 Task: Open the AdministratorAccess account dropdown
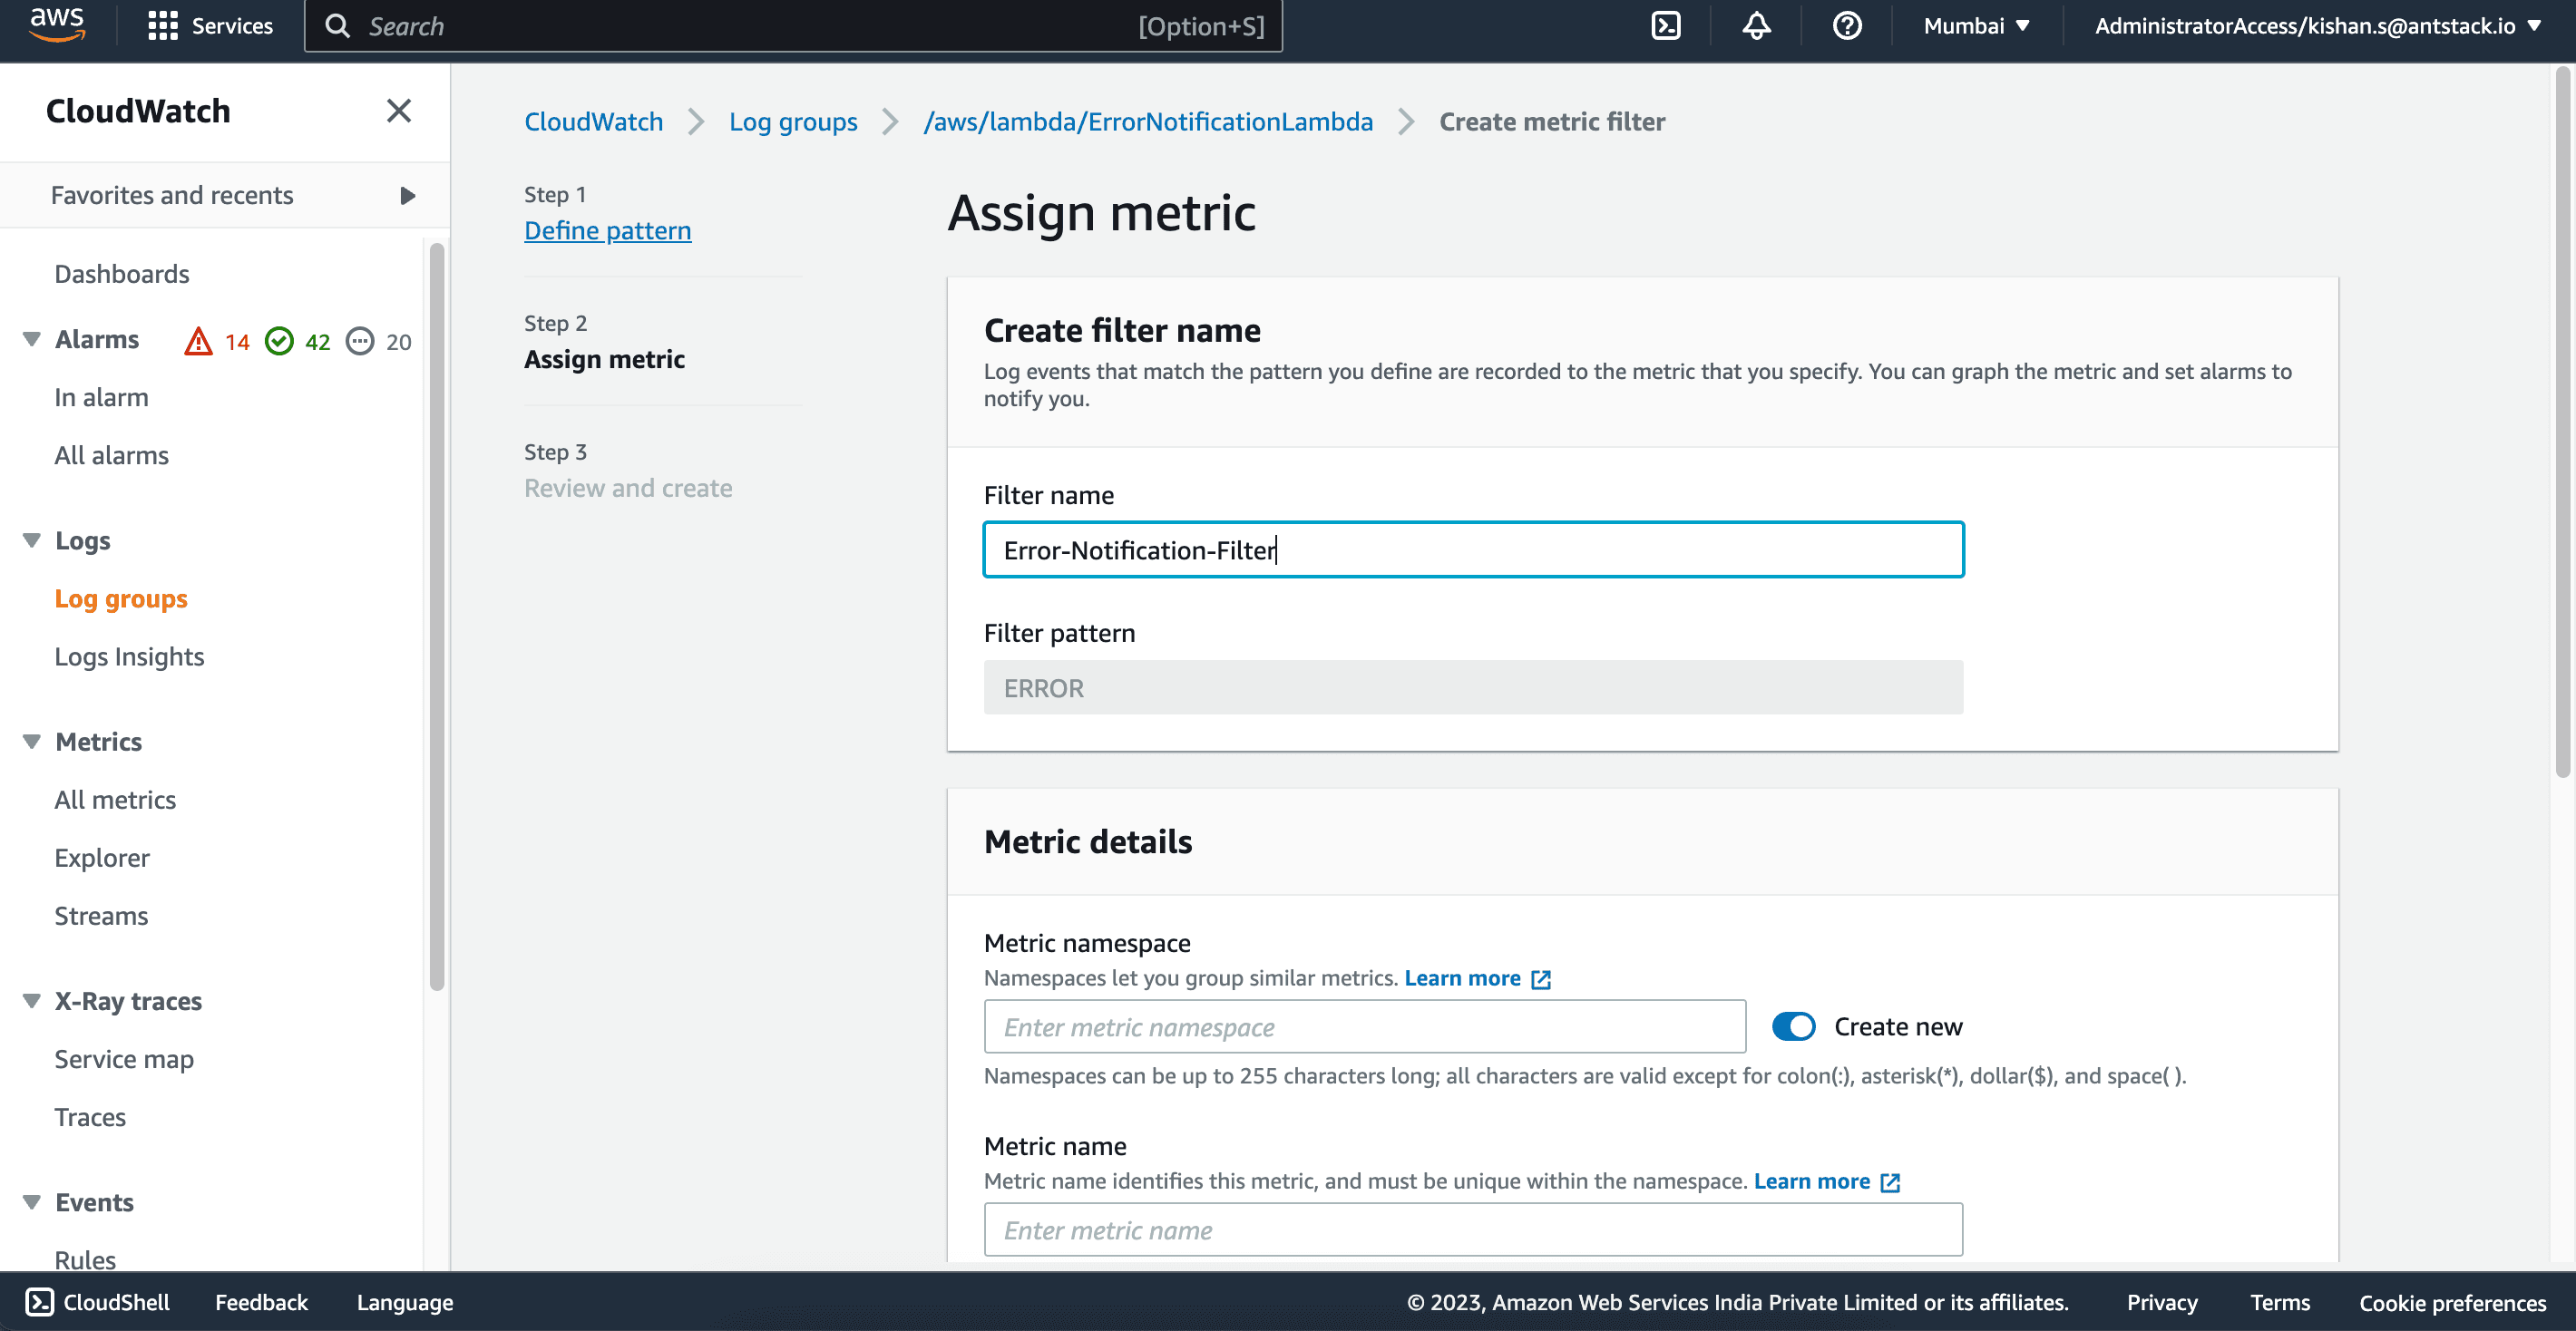2317,26
